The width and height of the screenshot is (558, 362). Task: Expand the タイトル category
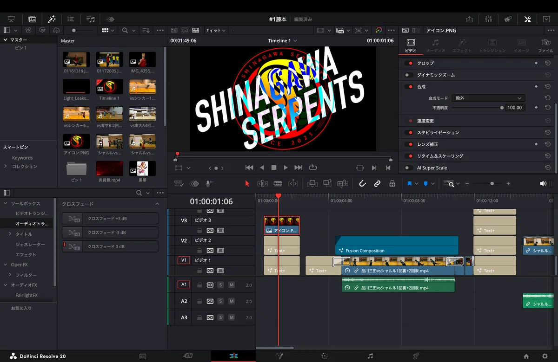pyautogui.click(x=10, y=234)
